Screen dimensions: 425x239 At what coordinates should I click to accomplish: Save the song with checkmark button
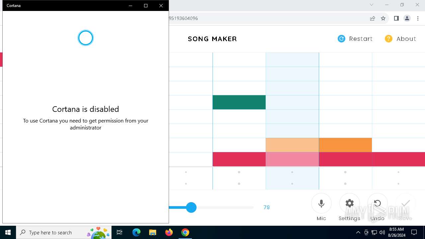point(406,203)
